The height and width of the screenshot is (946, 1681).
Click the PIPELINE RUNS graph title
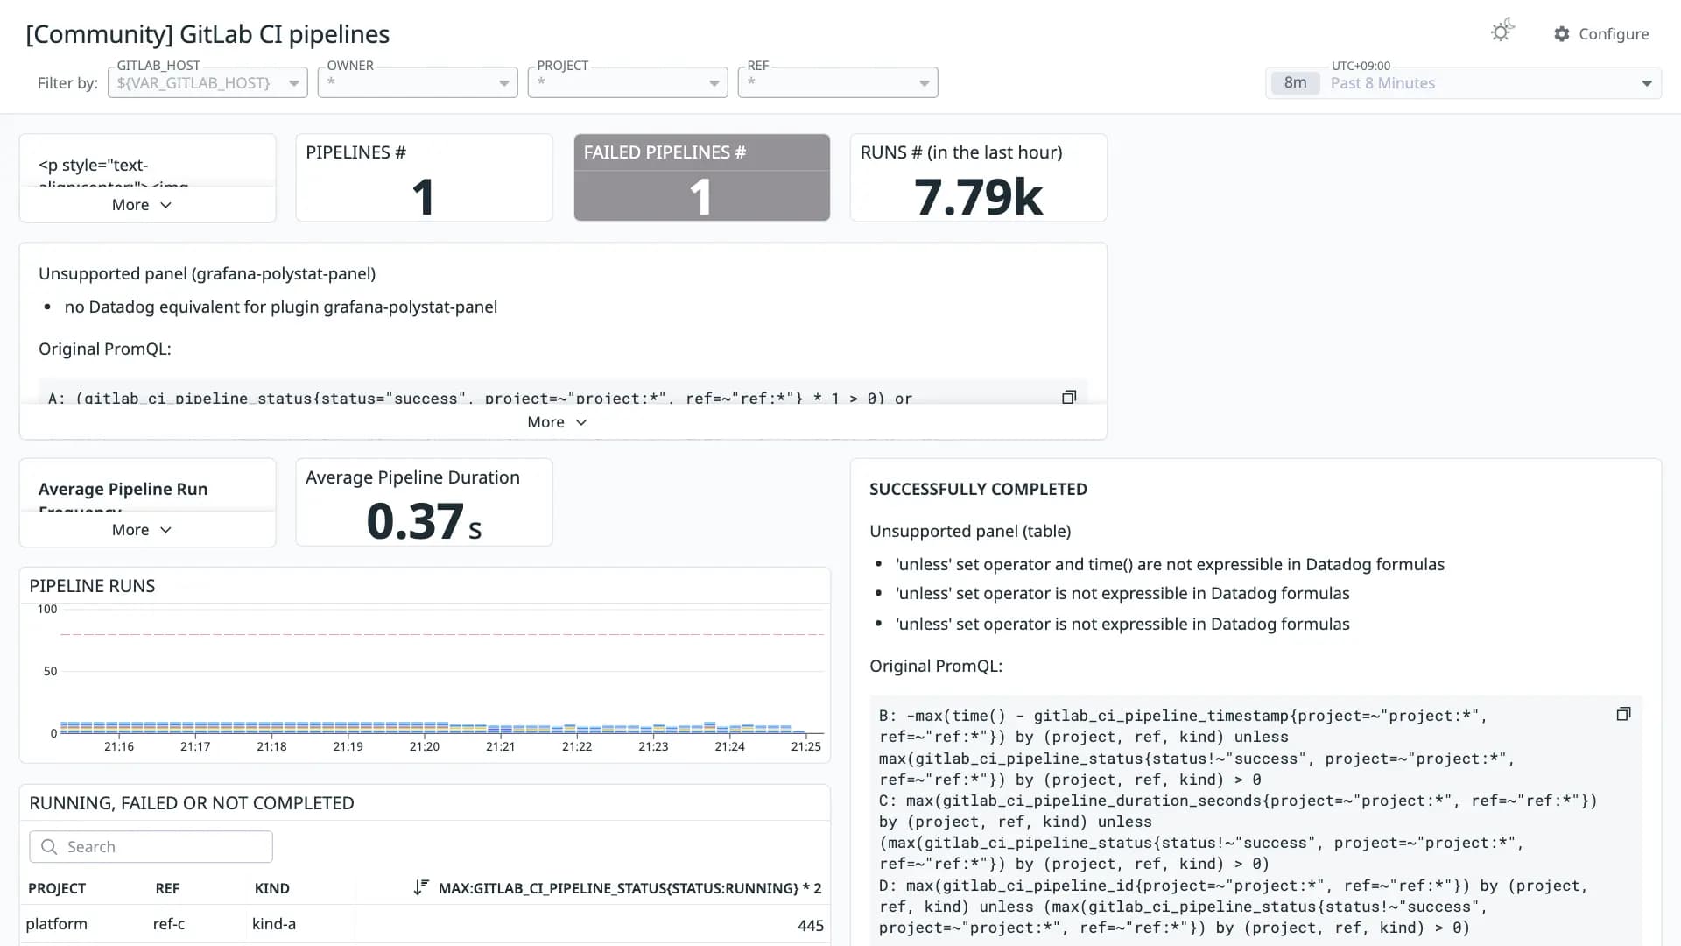click(x=92, y=586)
